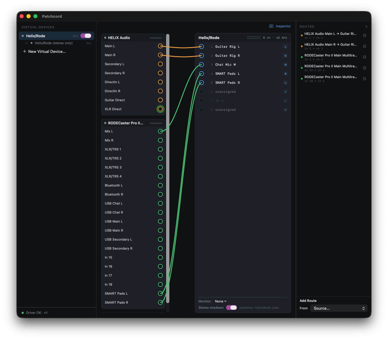Viewport: 388px width, 340px height.
Task: Click the RODECaster Pro II device header
Action: [133, 123]
